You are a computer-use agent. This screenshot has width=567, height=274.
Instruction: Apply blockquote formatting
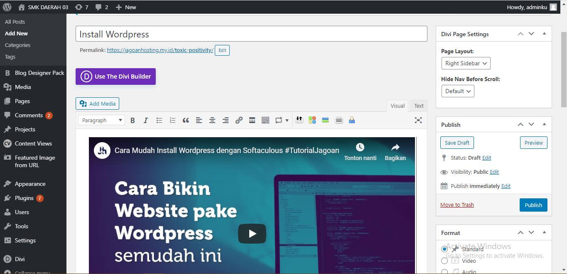[x=186, y=120]
